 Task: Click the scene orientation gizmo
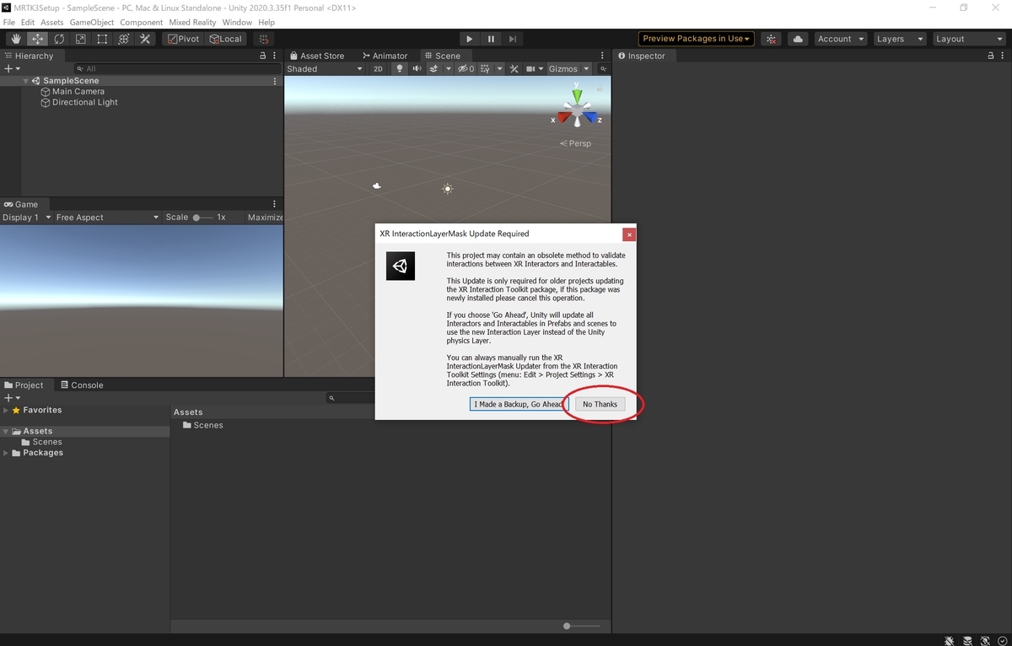click(x=577, y=110)
